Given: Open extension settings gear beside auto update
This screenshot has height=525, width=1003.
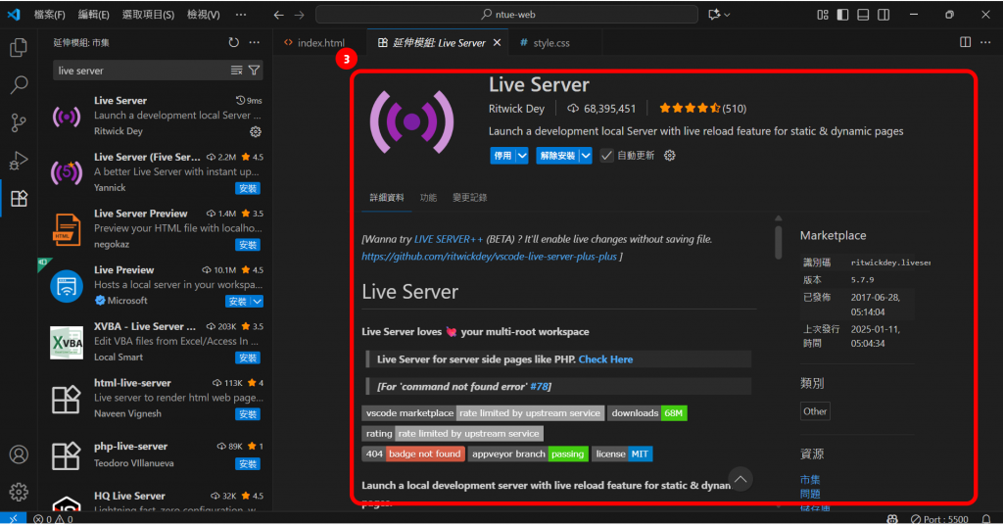Looking at the screenshot, I should pos(670,156).
